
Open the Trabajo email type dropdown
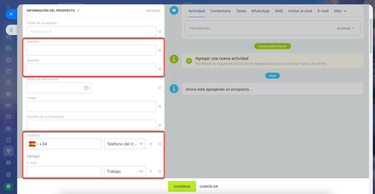pyautogui.click(x=125, y=171)
